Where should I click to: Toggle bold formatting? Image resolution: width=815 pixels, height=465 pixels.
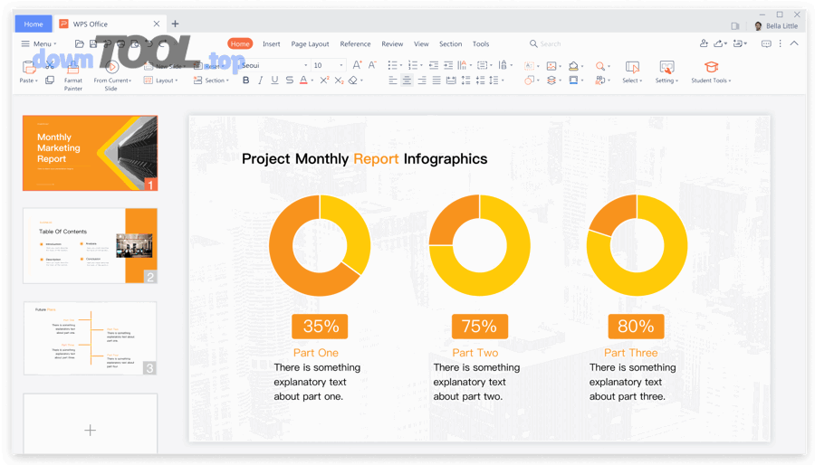245,81
